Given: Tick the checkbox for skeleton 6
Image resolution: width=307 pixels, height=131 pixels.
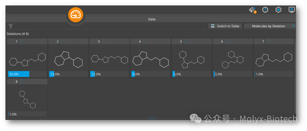Looking at the screenshot, I should (227, 41).
